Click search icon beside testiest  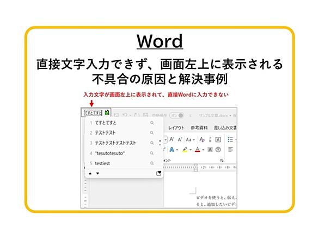click(152, 163)
